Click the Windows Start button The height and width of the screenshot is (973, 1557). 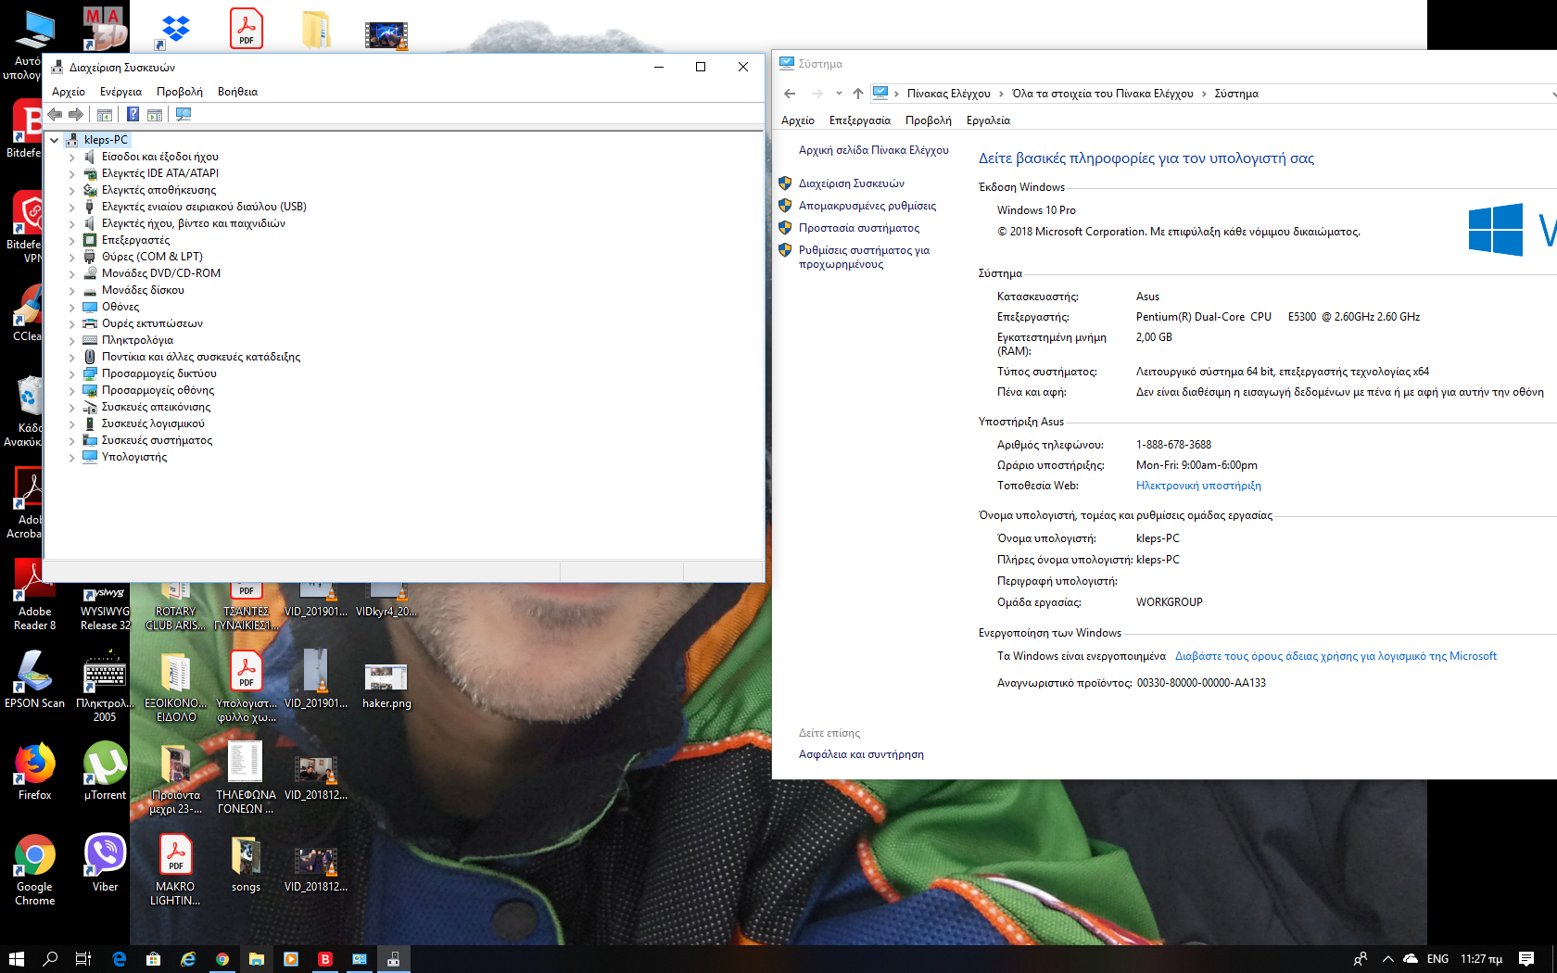16,959
